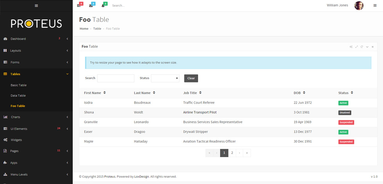Click the Widgets gears icon

5,140
